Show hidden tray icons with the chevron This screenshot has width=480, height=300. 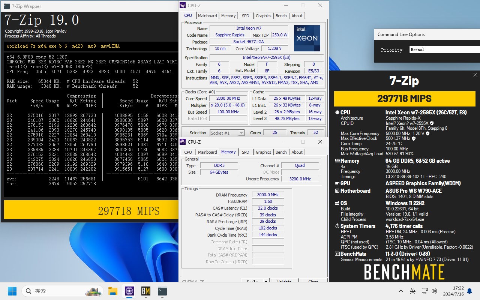401,291
